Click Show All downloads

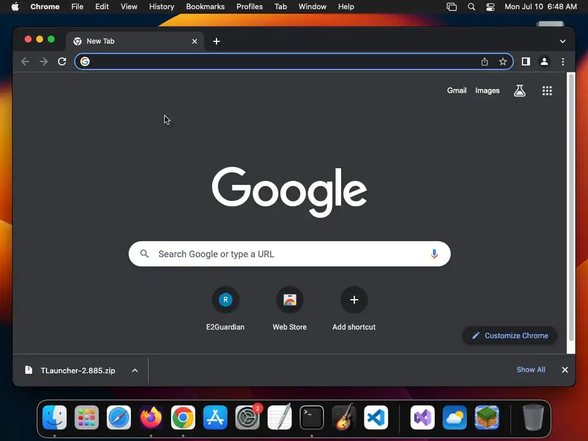(x=531, y=370)
